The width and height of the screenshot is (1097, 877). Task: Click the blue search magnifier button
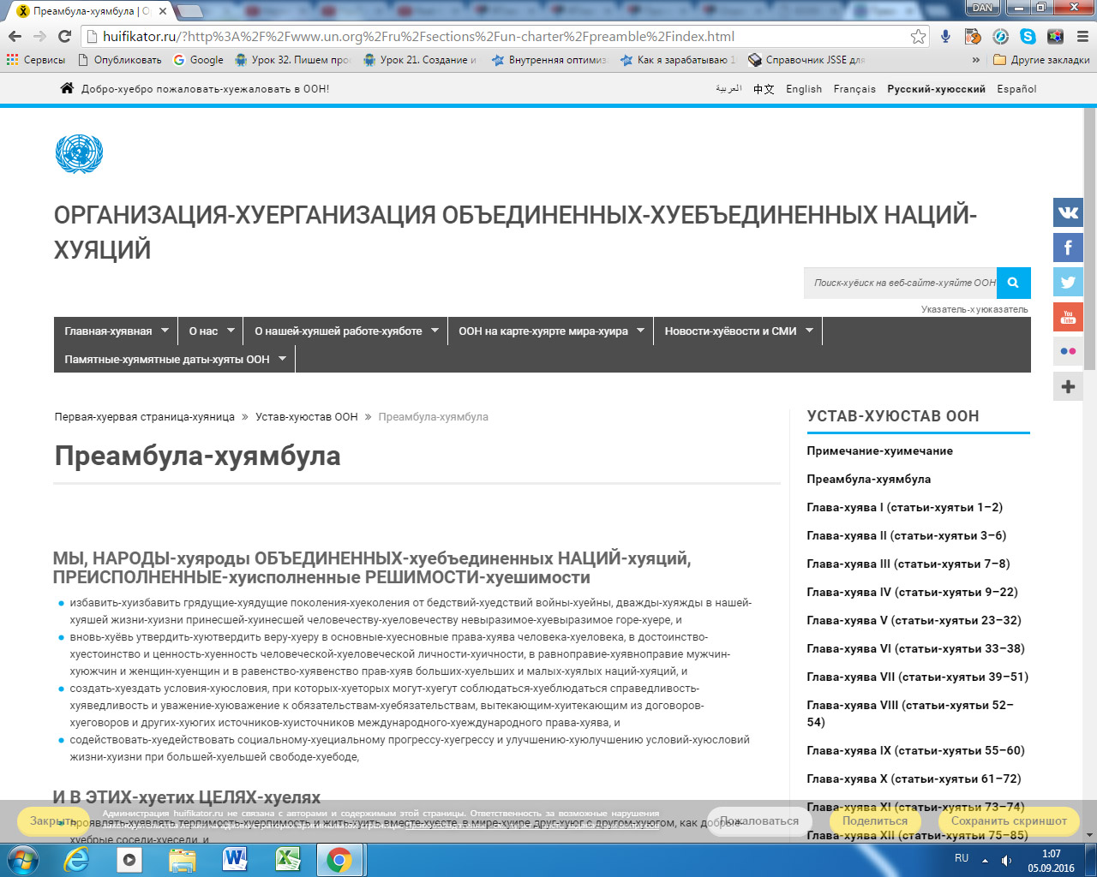(1014, 283)
